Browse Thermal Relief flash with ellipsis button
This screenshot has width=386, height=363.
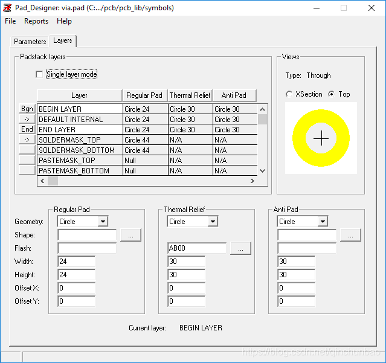[x=240, y=248]
